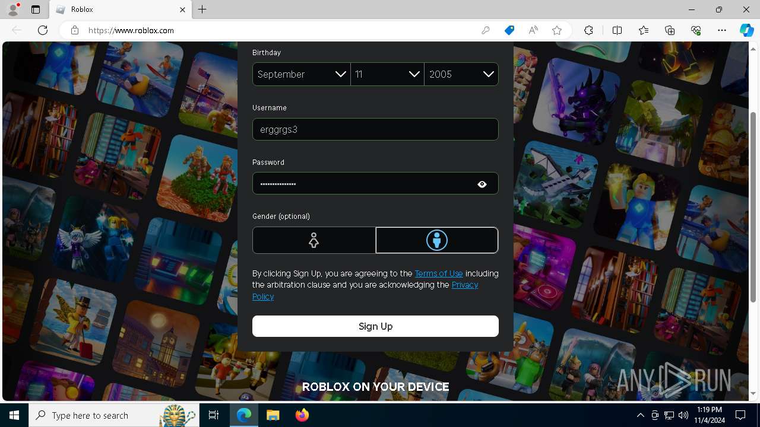Click the Edge profile icon
This screenshot has height=427, width=760.
13,9
